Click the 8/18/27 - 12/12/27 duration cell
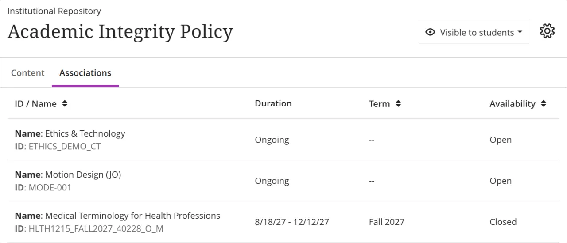 (x=292, y=222)
